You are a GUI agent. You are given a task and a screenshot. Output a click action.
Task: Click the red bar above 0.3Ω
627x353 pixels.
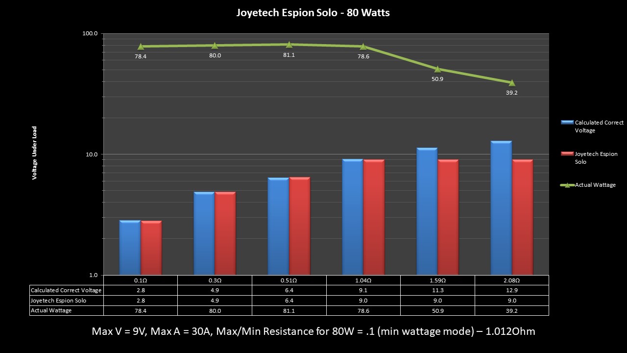(x=225, y=233)
